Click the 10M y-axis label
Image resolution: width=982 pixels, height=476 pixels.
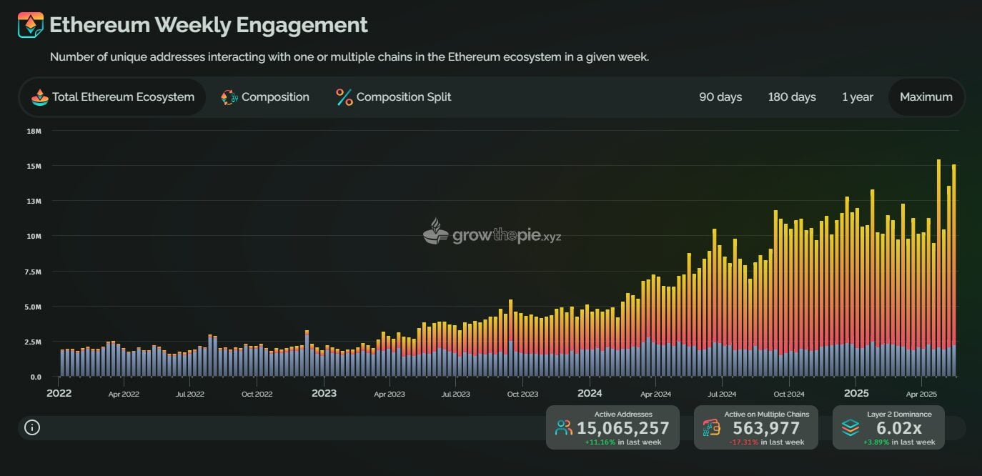pos(34,236)
